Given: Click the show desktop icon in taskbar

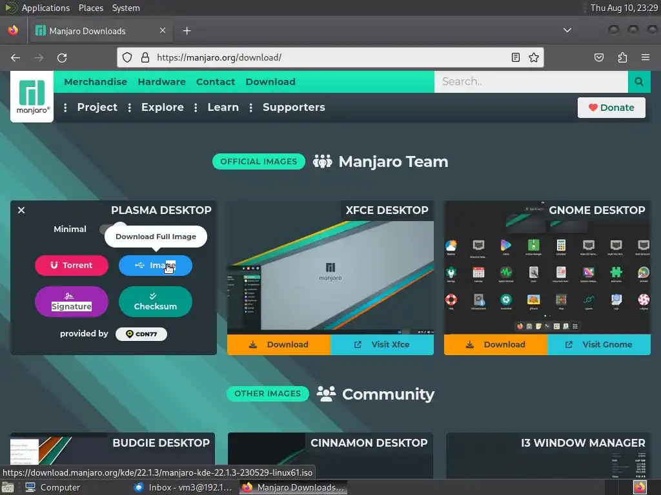Looking at the screenshot, I should point(8,487).
